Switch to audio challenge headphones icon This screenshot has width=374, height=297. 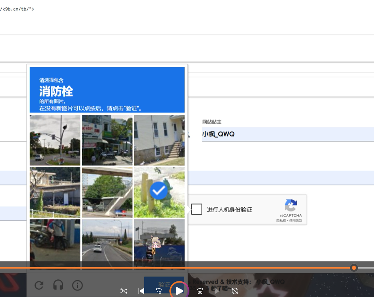[x=58, y=285]
